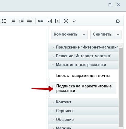Insert an image with the picture icon

pos(49,21)
